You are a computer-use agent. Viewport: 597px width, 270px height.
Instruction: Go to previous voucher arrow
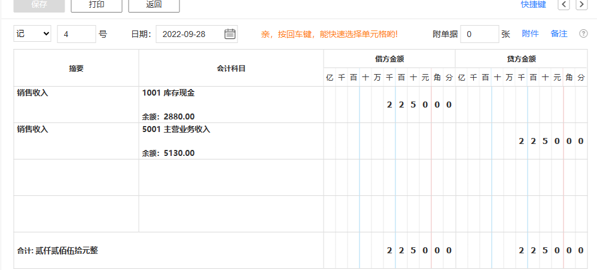[564, 5]
